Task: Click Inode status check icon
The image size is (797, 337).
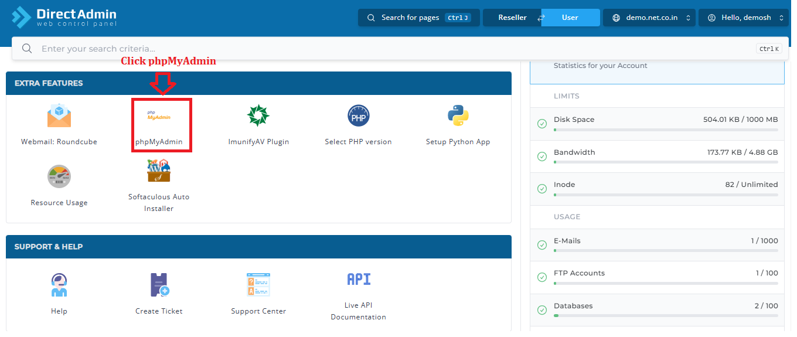Action: pos(542,189)
